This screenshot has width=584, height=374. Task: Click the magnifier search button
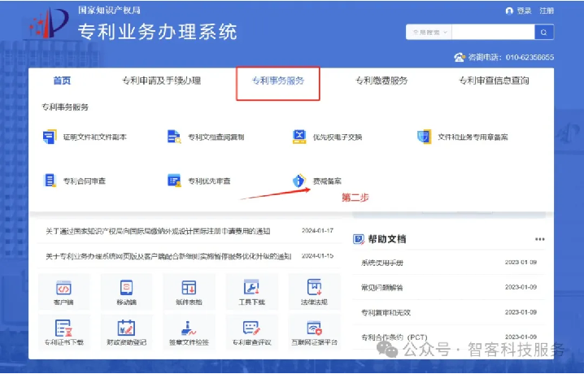(544, 32)
